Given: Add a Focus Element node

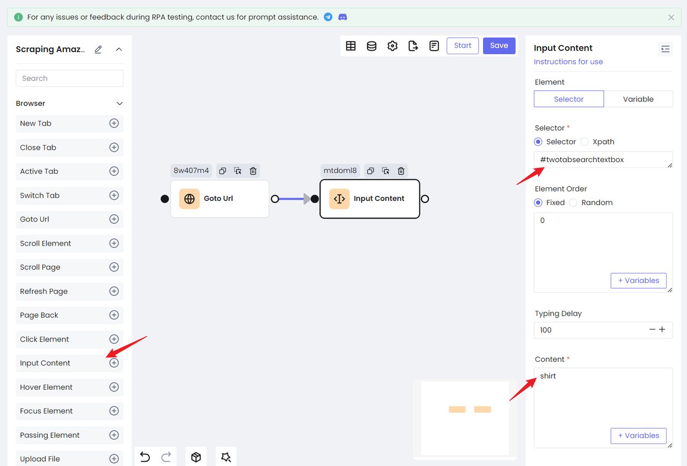Looking at the screenshot, I should pos(114,411).
